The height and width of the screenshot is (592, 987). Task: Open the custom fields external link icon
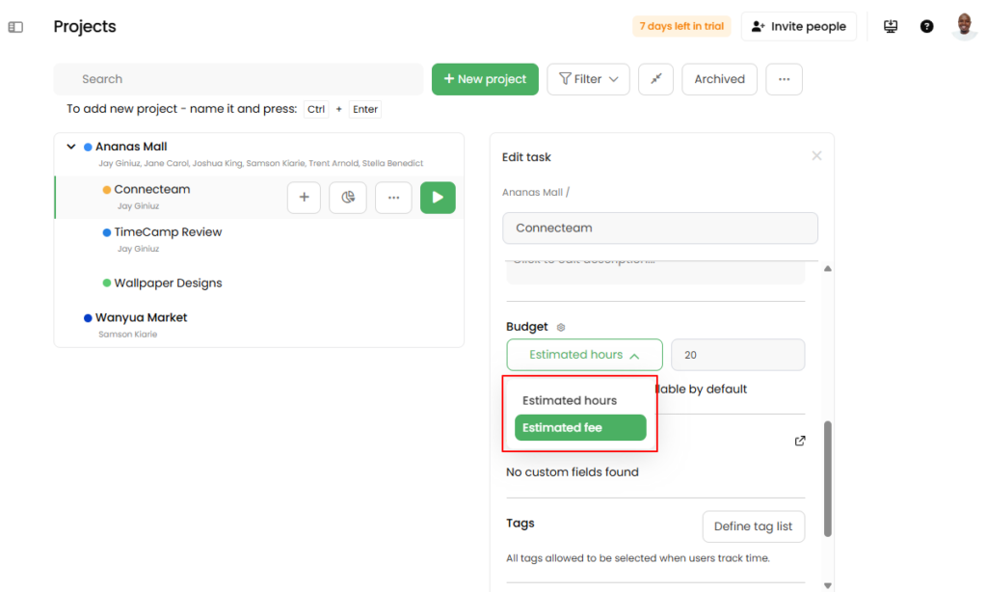point(799,441)
